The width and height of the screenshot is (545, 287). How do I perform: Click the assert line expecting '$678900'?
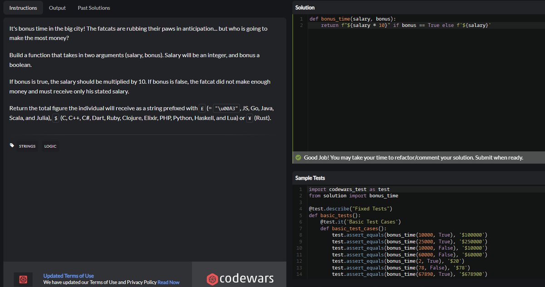pos(410,274)
